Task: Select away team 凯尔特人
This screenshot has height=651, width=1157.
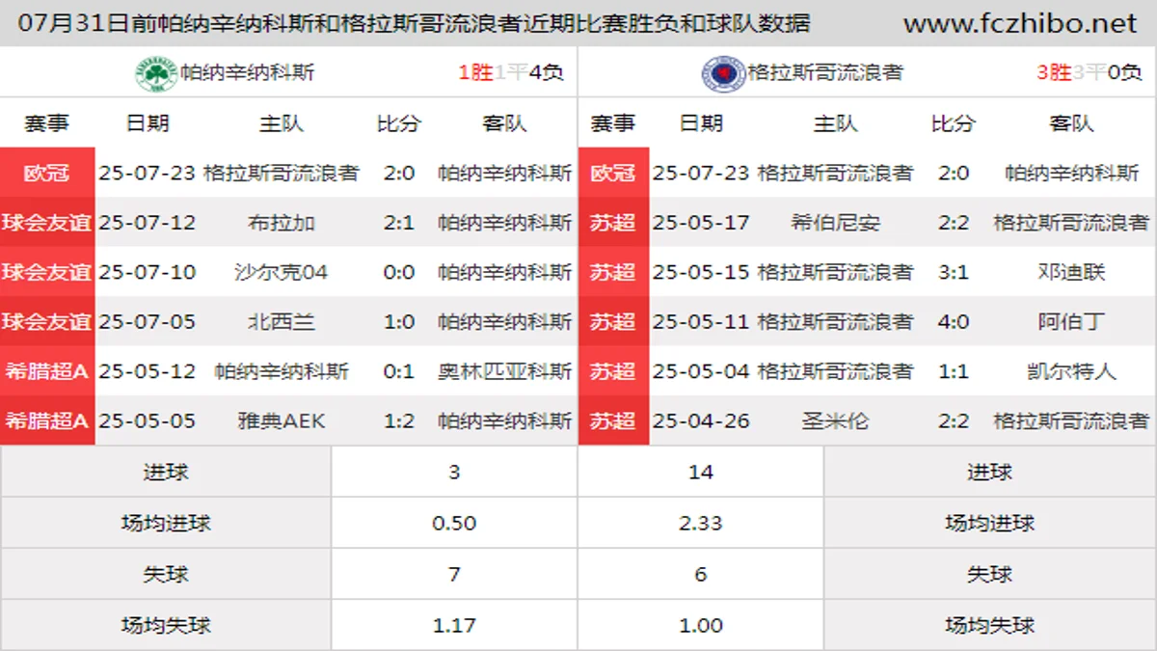Action: coord(1071,371)
